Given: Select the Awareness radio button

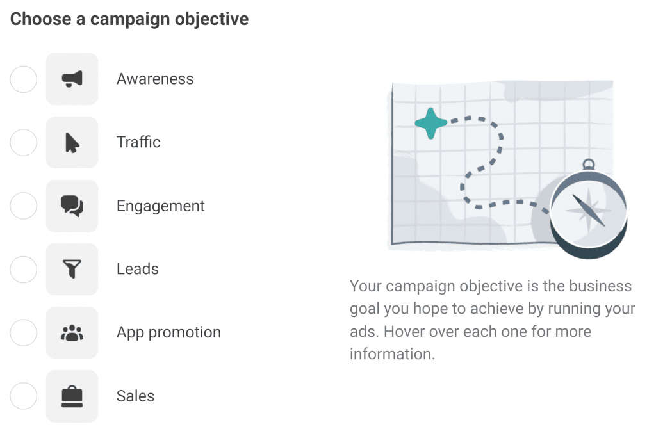Looking at the screenshot, I should (x=24, y=79).
